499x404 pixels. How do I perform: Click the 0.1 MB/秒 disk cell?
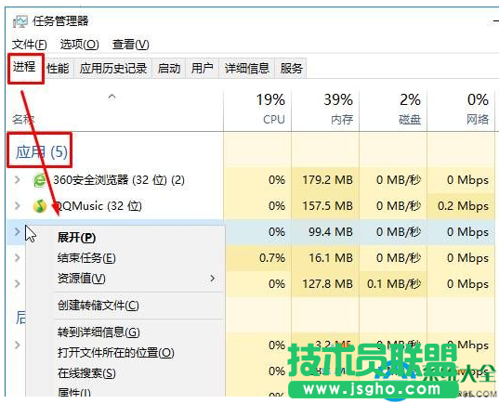click(394, 283)
